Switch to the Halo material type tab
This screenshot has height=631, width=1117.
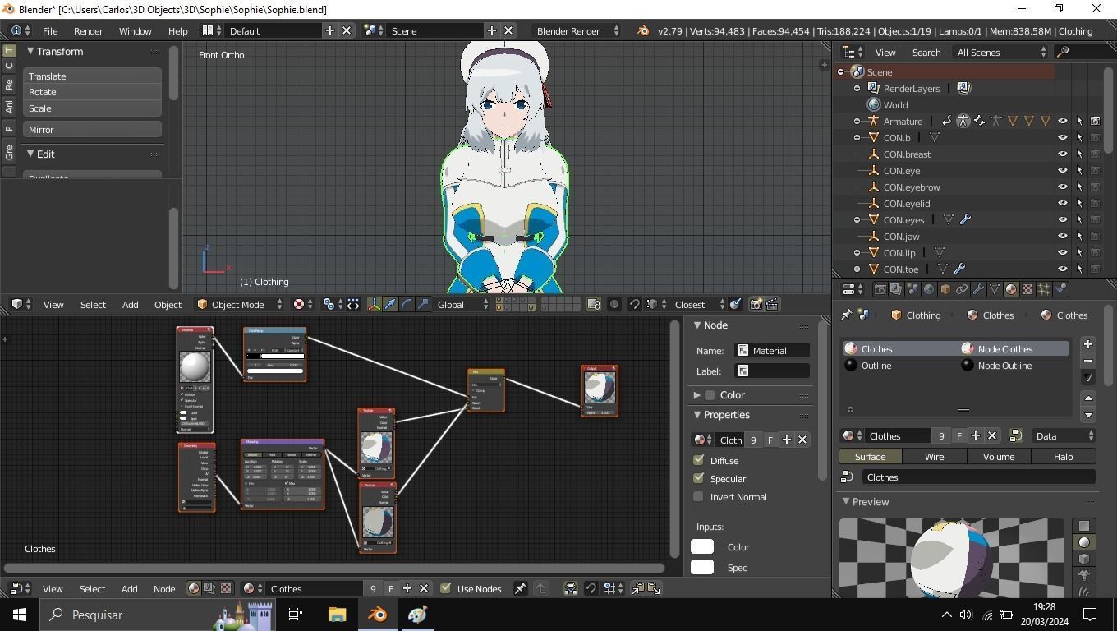(1063, 456)
